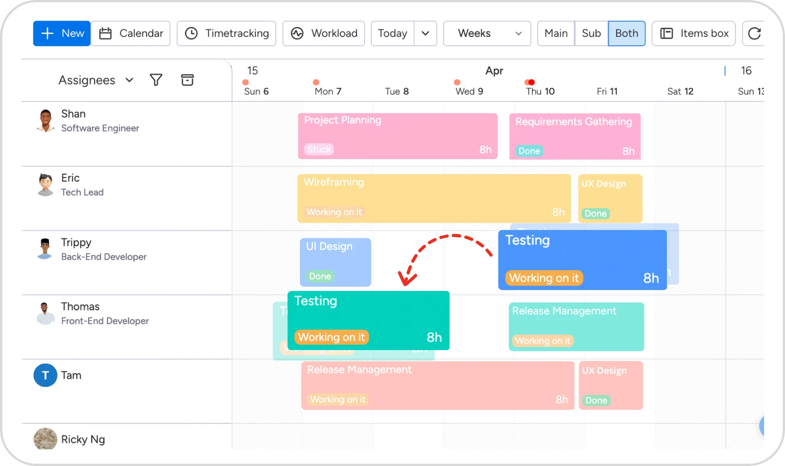The image size is (785, 466).
Task: Click the archive box icon near Assignees
Action: [187, 80]
